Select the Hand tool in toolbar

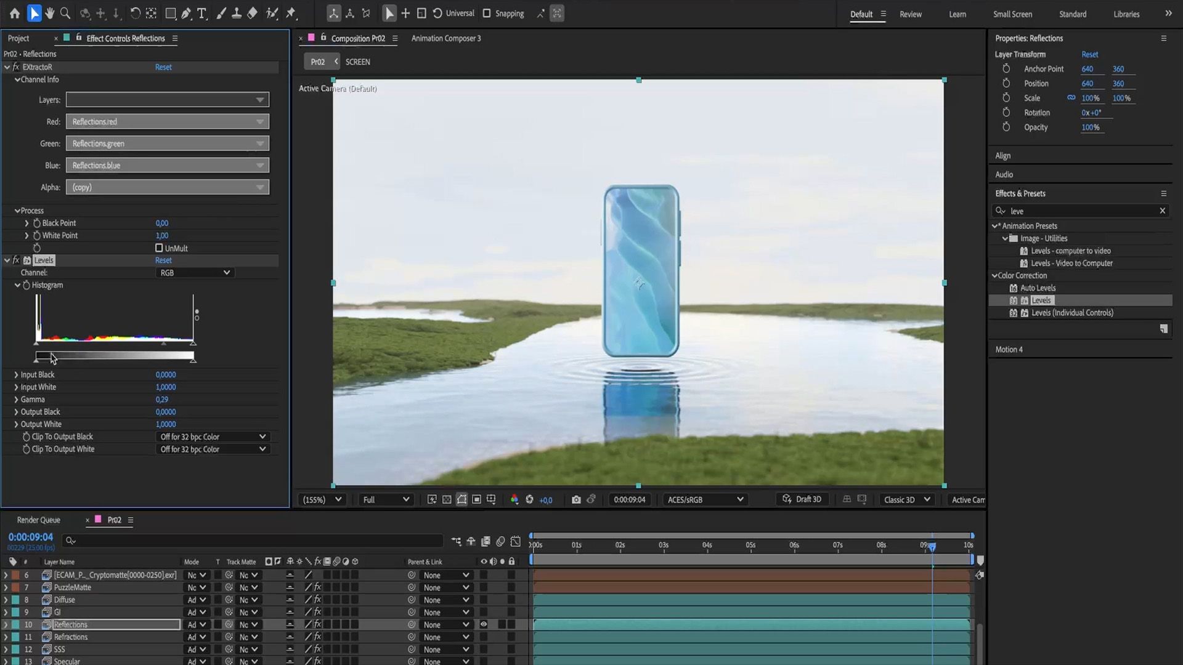(50, 14)
